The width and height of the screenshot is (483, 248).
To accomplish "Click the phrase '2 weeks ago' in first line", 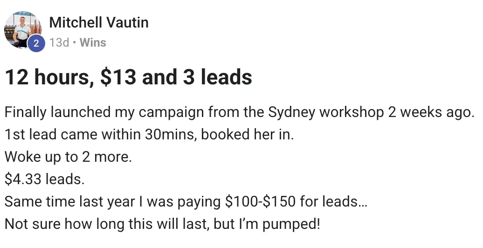I will click(x=431, y=113).
